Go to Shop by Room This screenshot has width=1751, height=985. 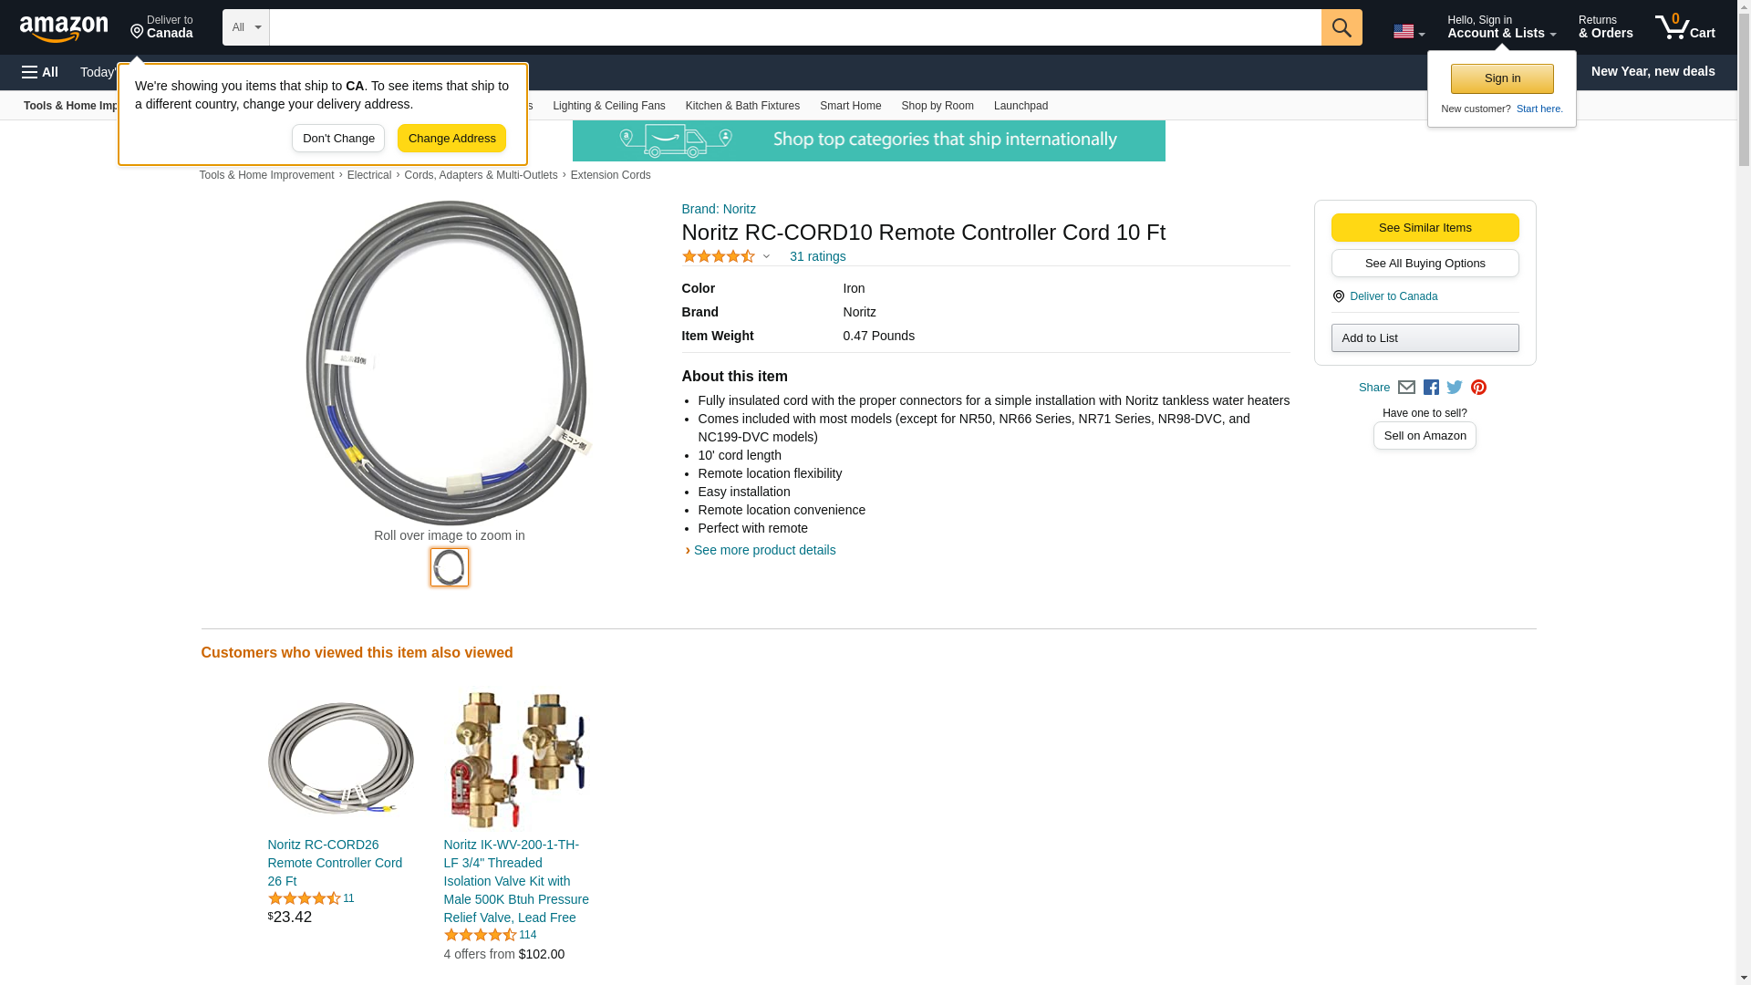tap(937, 106)
